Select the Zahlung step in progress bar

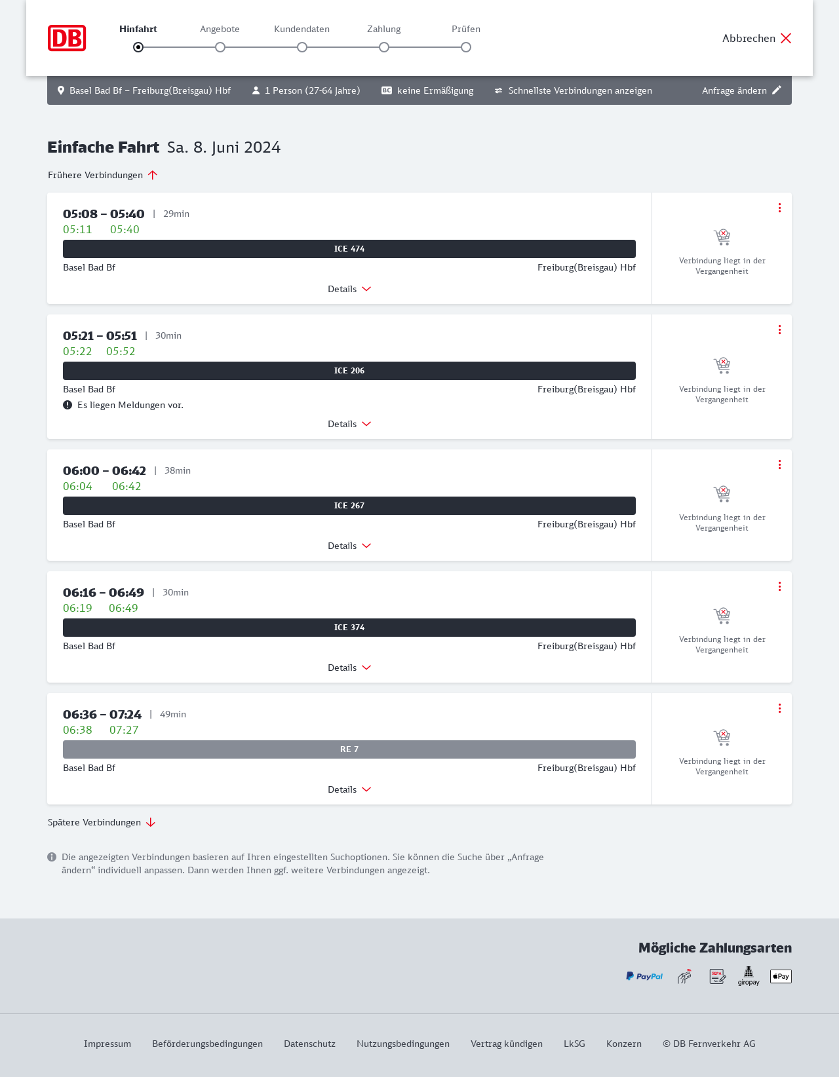point(384,47)
